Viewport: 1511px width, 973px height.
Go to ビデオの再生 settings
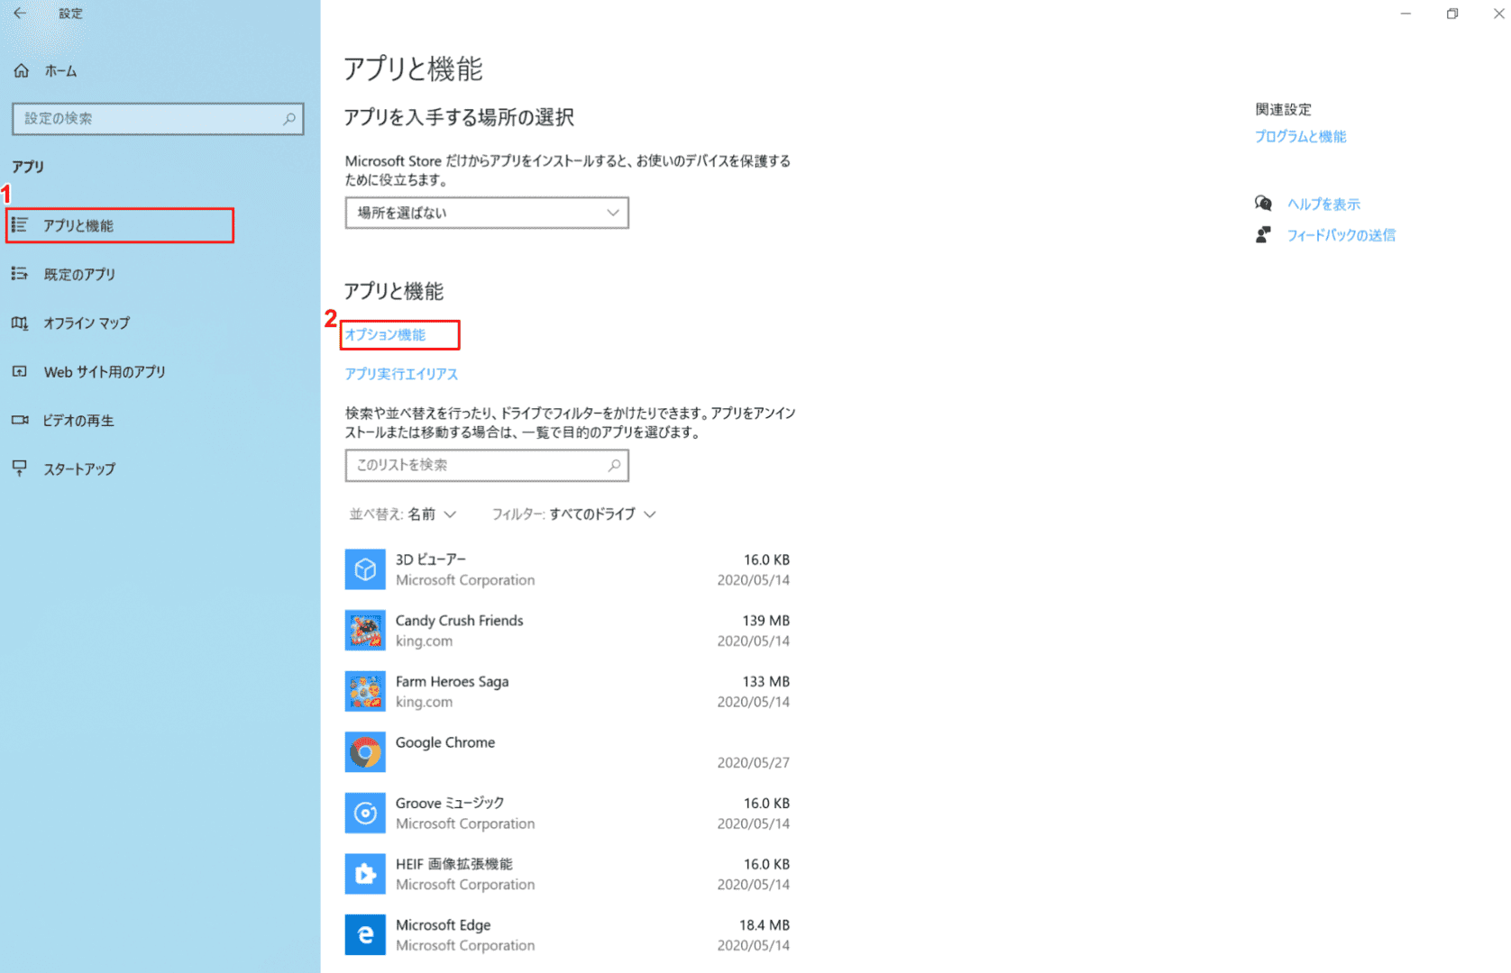point(78,420)
